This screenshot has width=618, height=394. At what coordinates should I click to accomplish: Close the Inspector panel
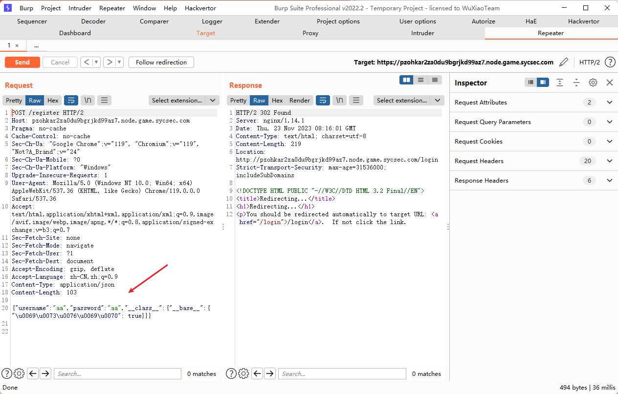(x=609, y=83)
